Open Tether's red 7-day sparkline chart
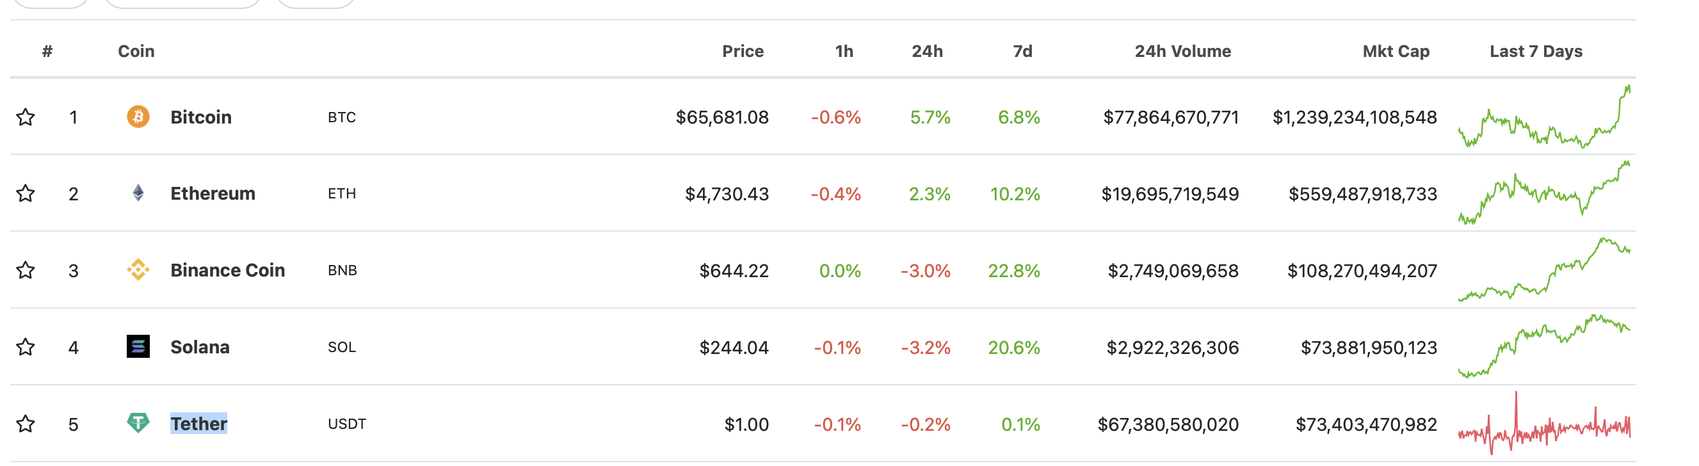 (1544, 423)
